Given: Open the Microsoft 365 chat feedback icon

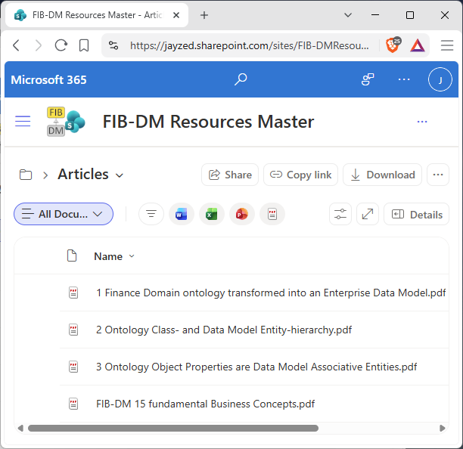Looking at the screenshot, I should tap(368, 79).
